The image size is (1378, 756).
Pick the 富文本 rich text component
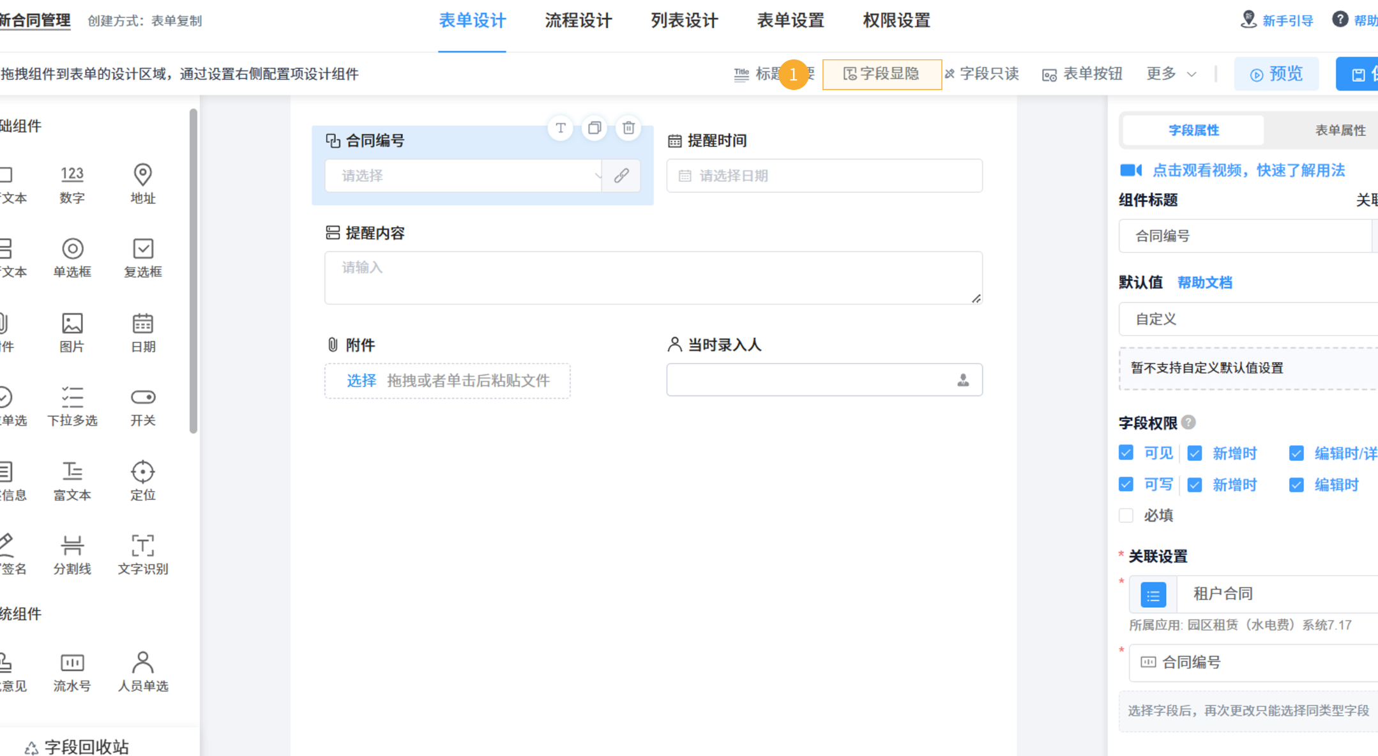pos(72,481)
